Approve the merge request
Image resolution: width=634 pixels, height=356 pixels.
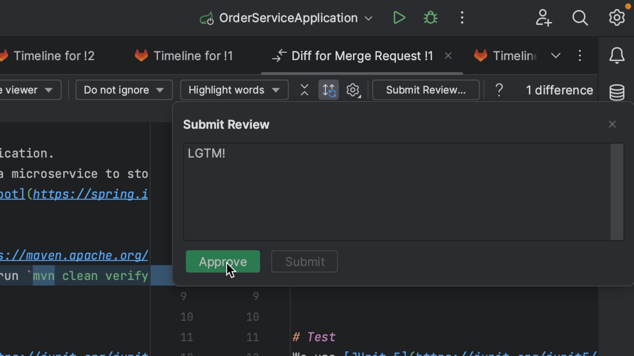223,261
